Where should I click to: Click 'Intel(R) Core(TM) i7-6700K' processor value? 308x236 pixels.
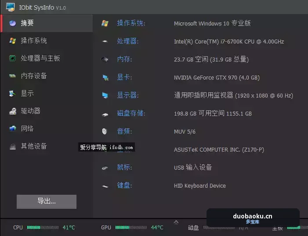[x=229, y=42]
